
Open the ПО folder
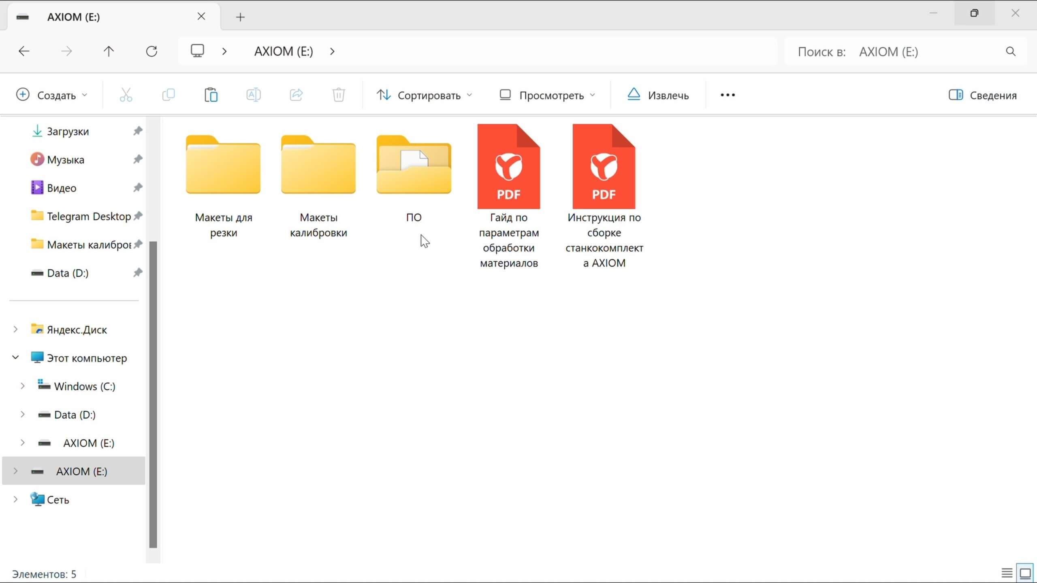point(414,166)
